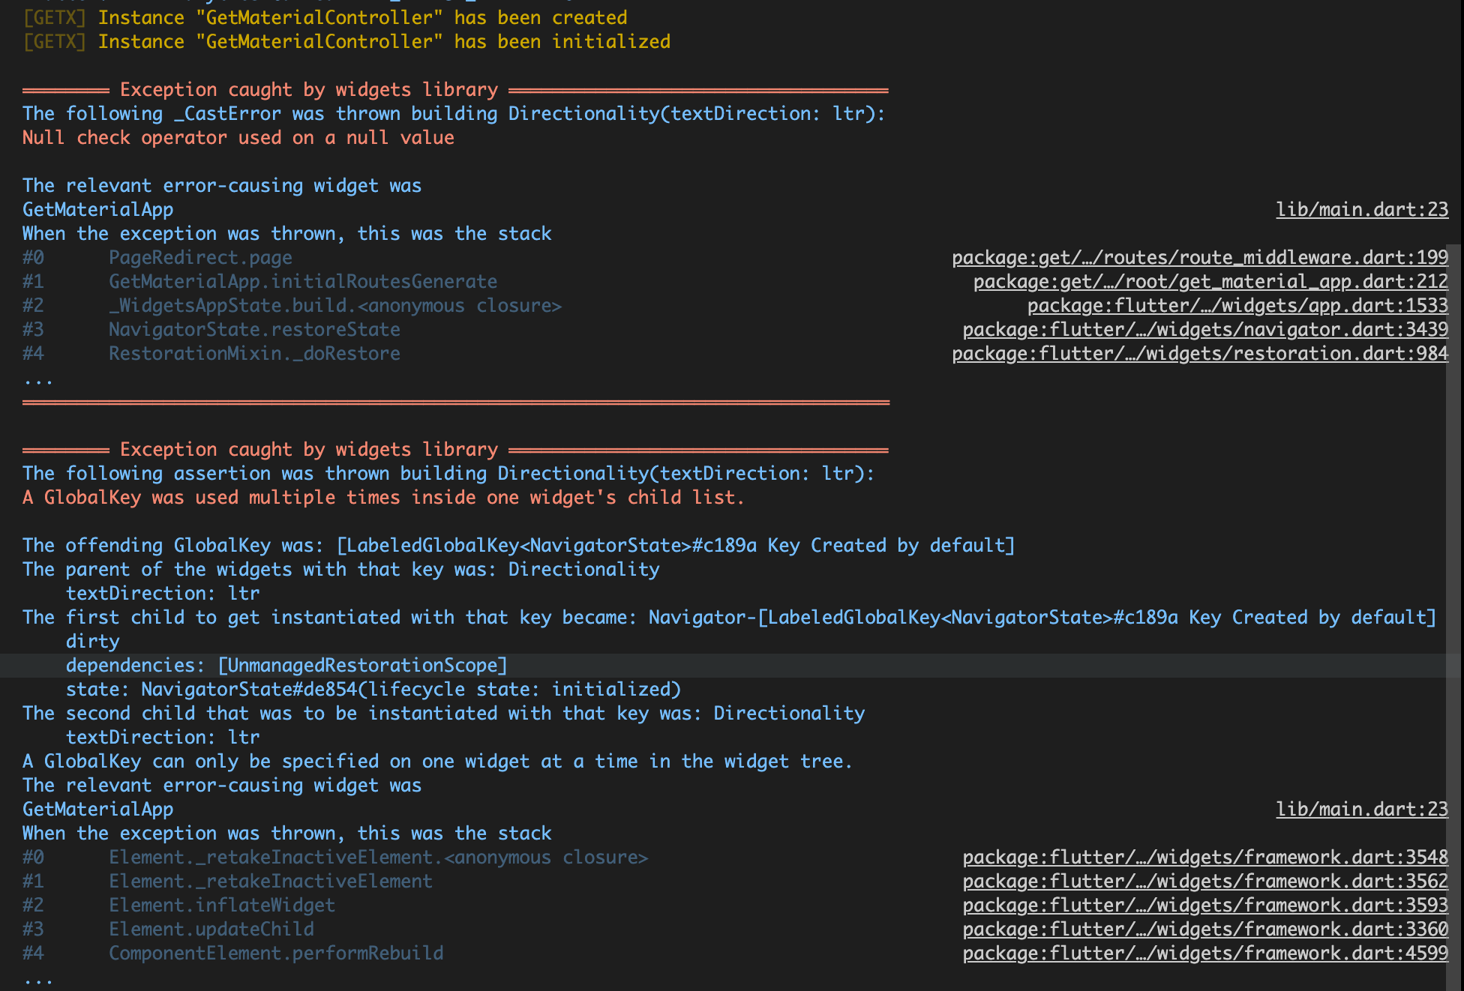The width and height of the screenshot is (1464, 991).
Task: Open get_material_app.dart:212 source link
Action: (1209, 281)
